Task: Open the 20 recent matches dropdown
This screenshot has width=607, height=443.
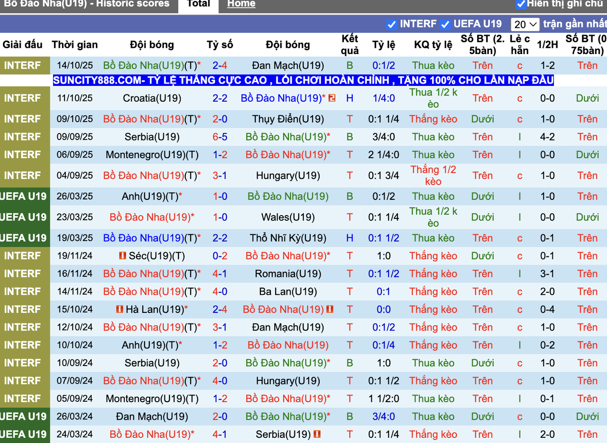Action: (x=525, y=24)
